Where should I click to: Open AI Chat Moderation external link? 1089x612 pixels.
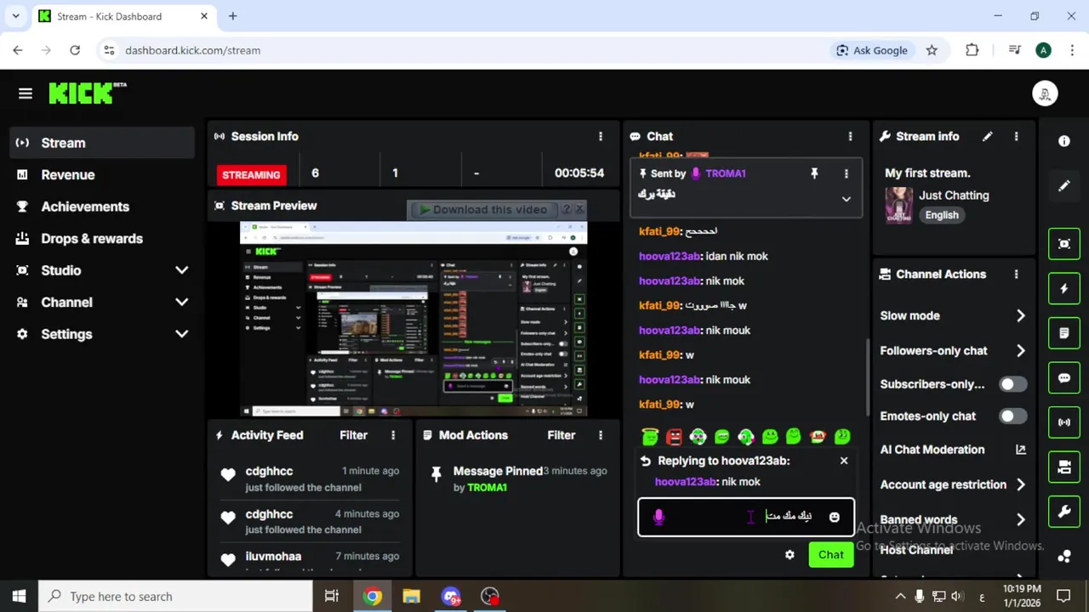click(1021, 450)
